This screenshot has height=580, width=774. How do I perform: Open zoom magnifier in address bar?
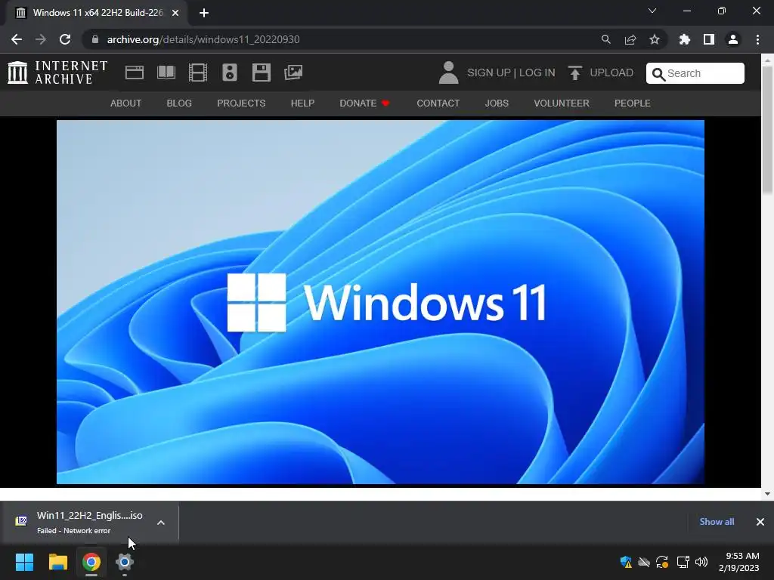point(605,39)
